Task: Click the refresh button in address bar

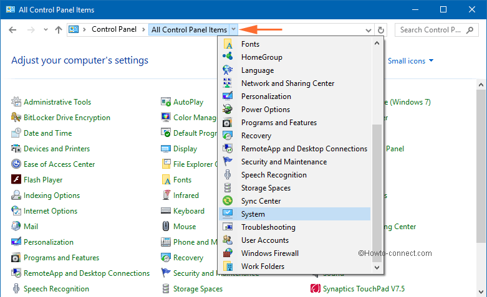Action: (381, 30)
